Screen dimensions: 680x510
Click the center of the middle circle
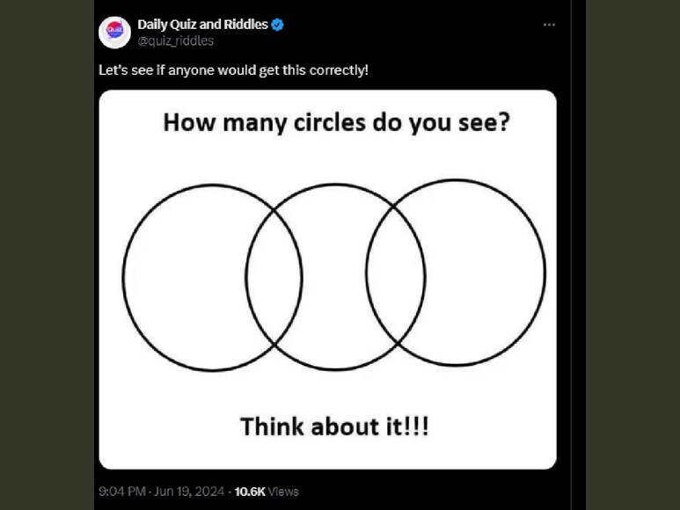335,277
